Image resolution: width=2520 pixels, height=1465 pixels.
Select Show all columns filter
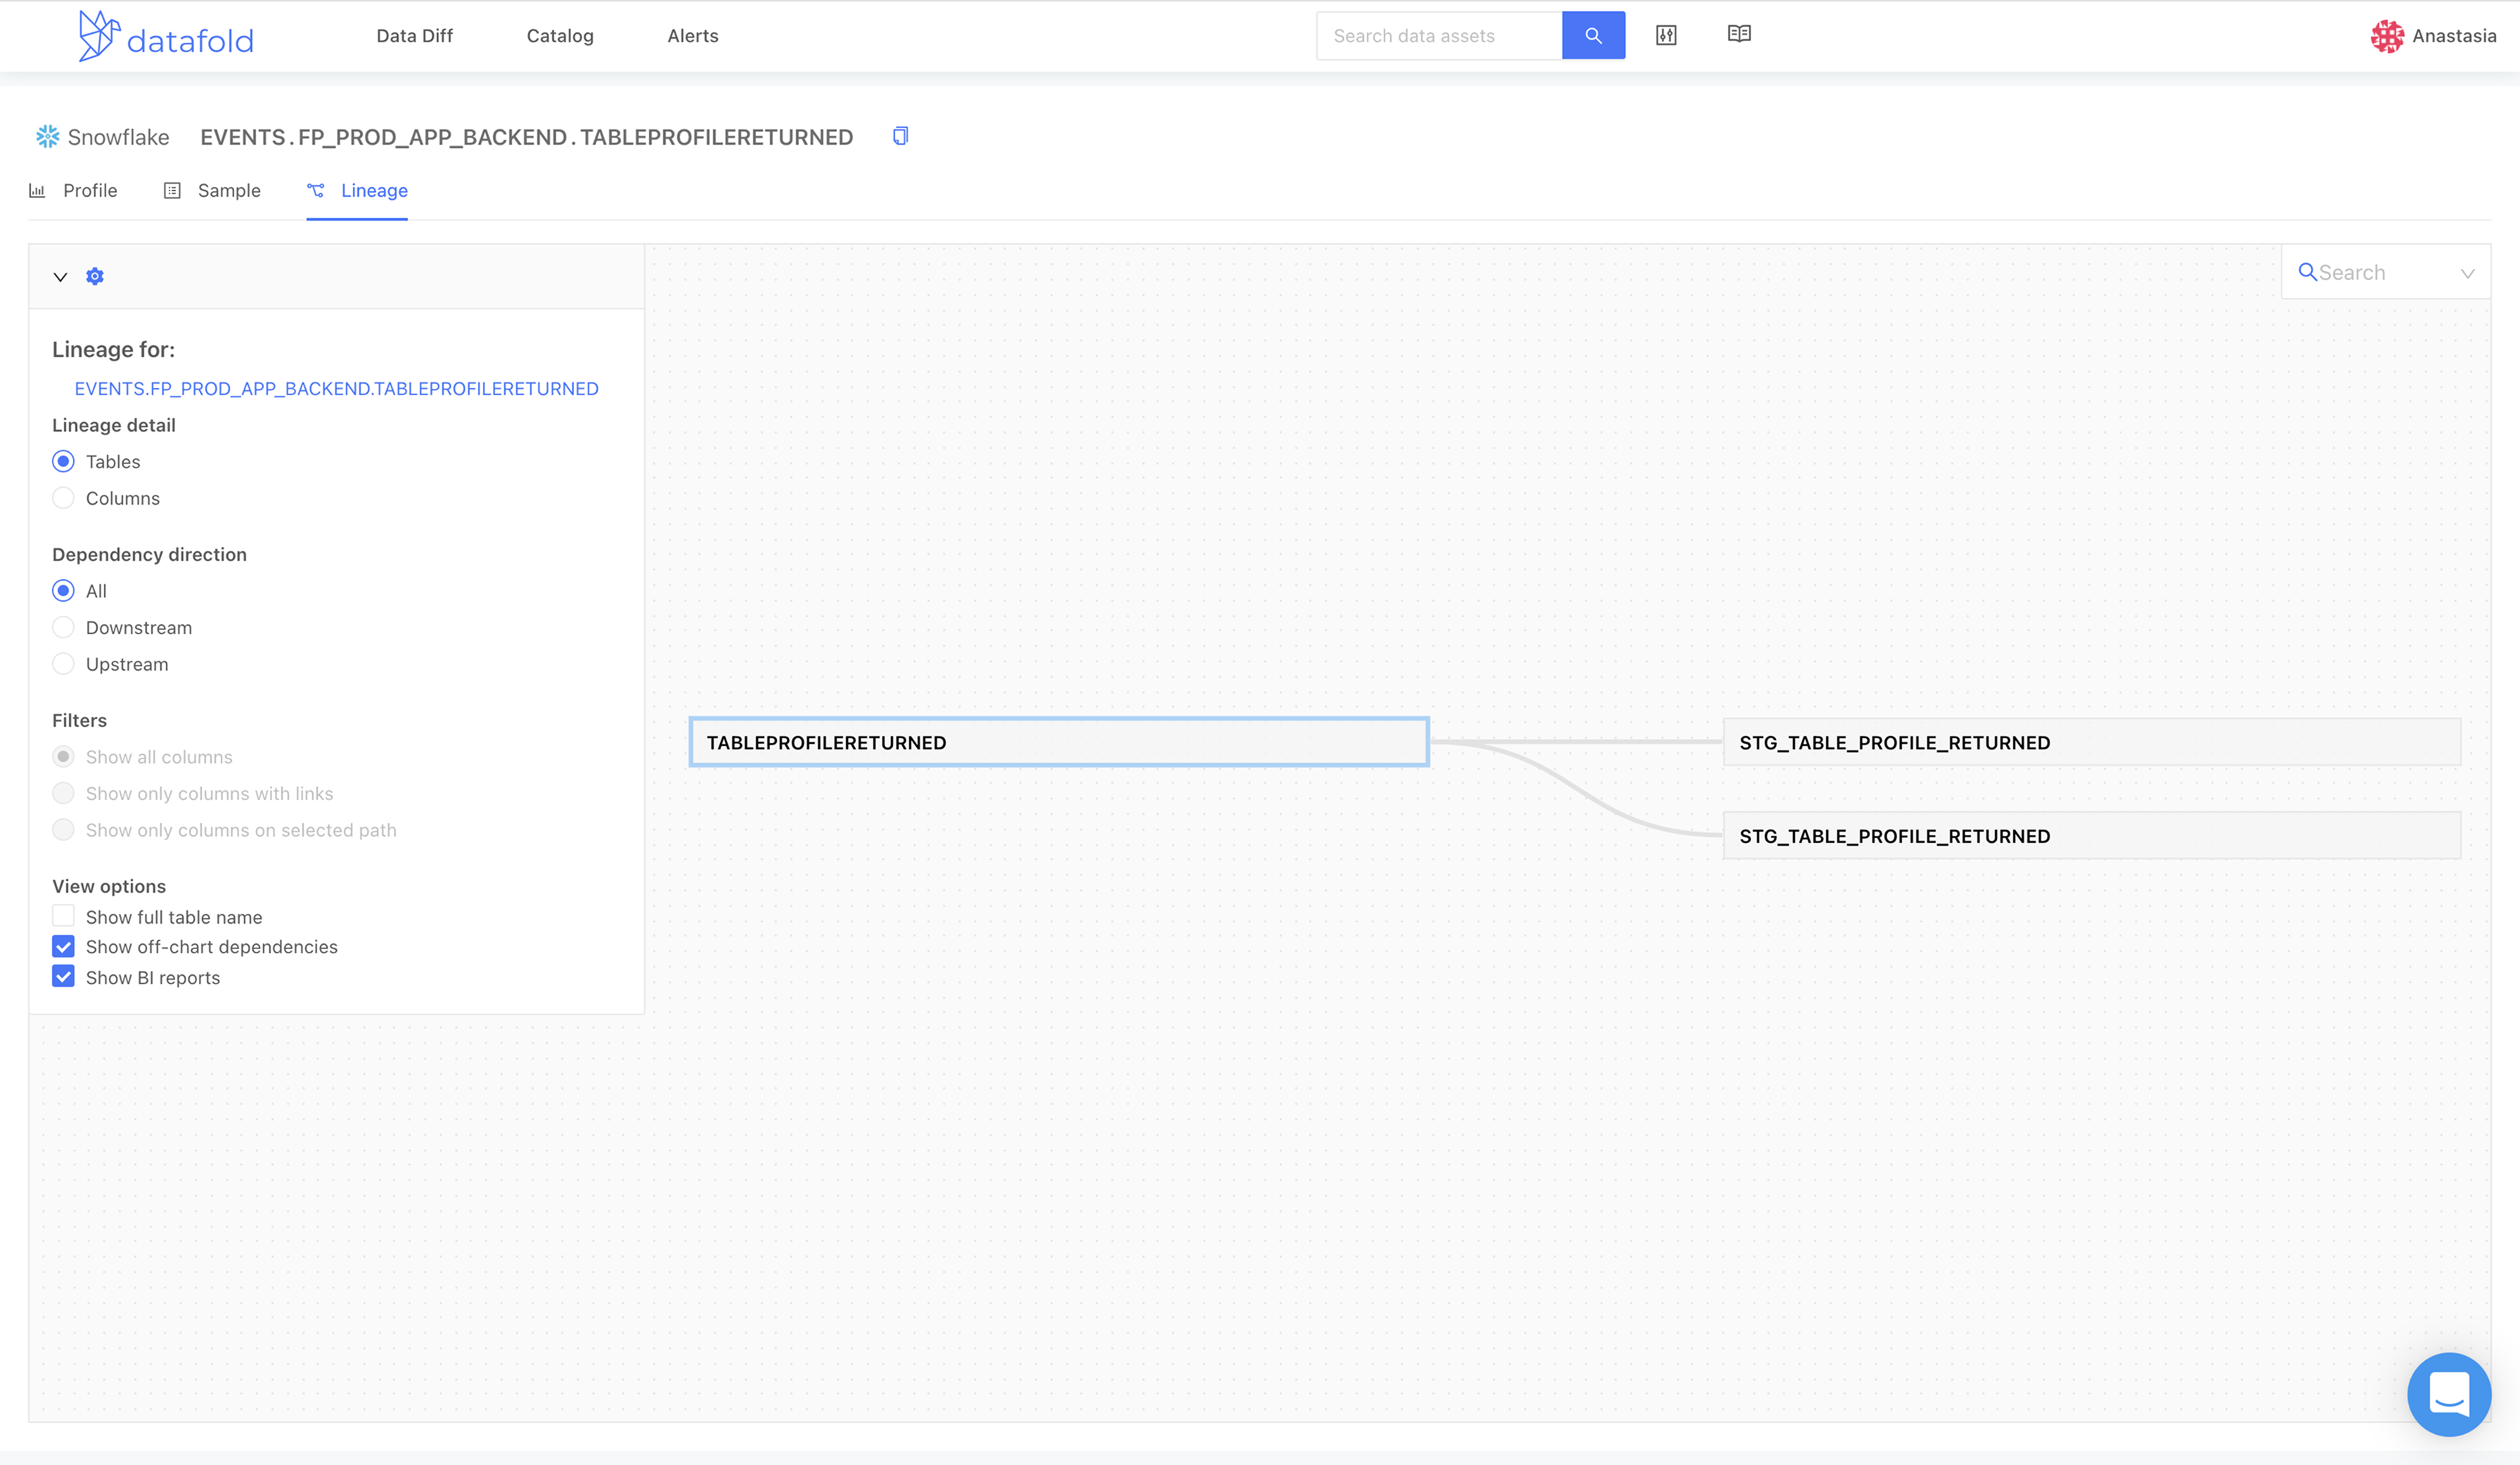coord(63,757)
